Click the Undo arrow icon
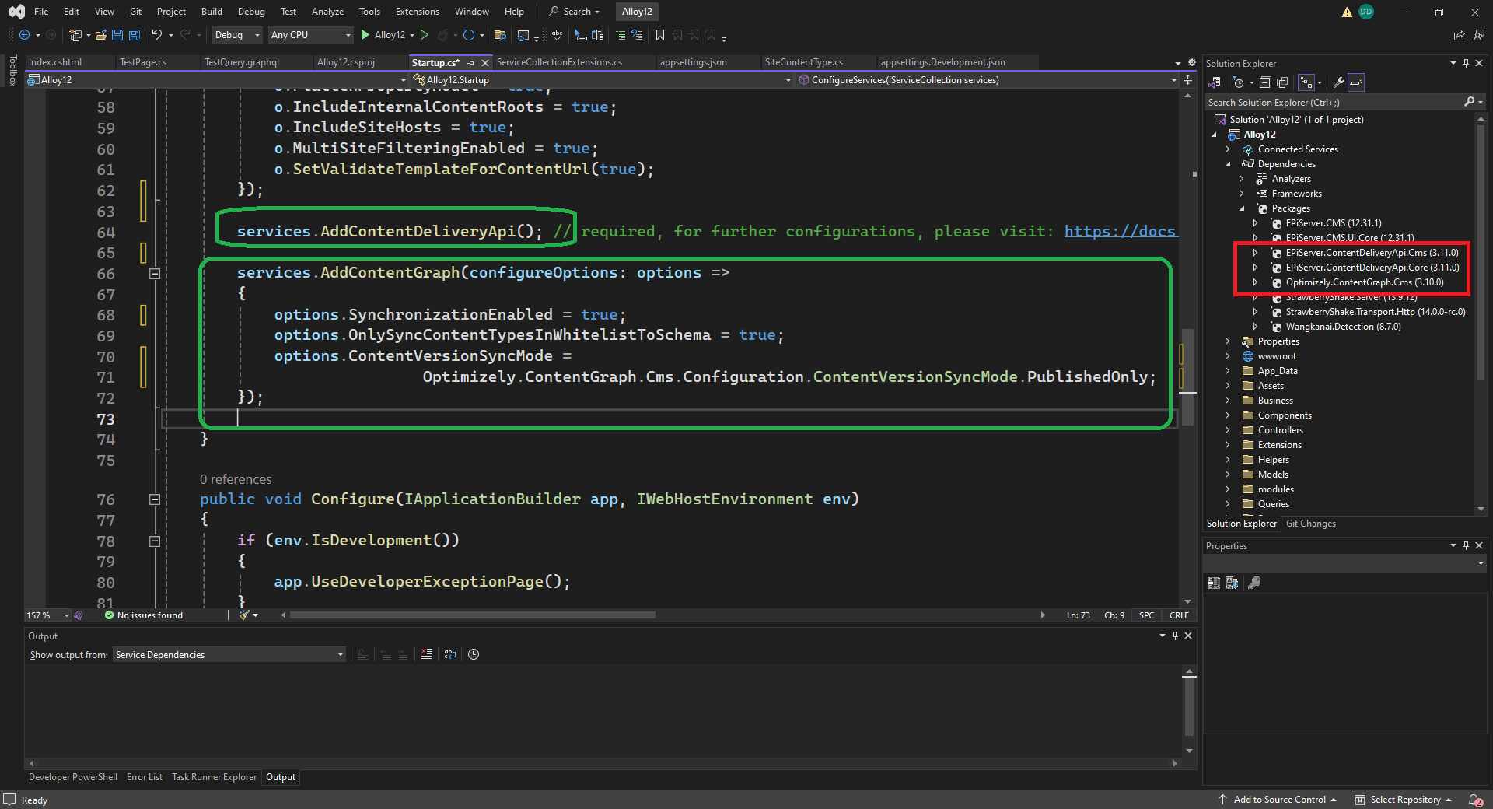 pos(156,35)
